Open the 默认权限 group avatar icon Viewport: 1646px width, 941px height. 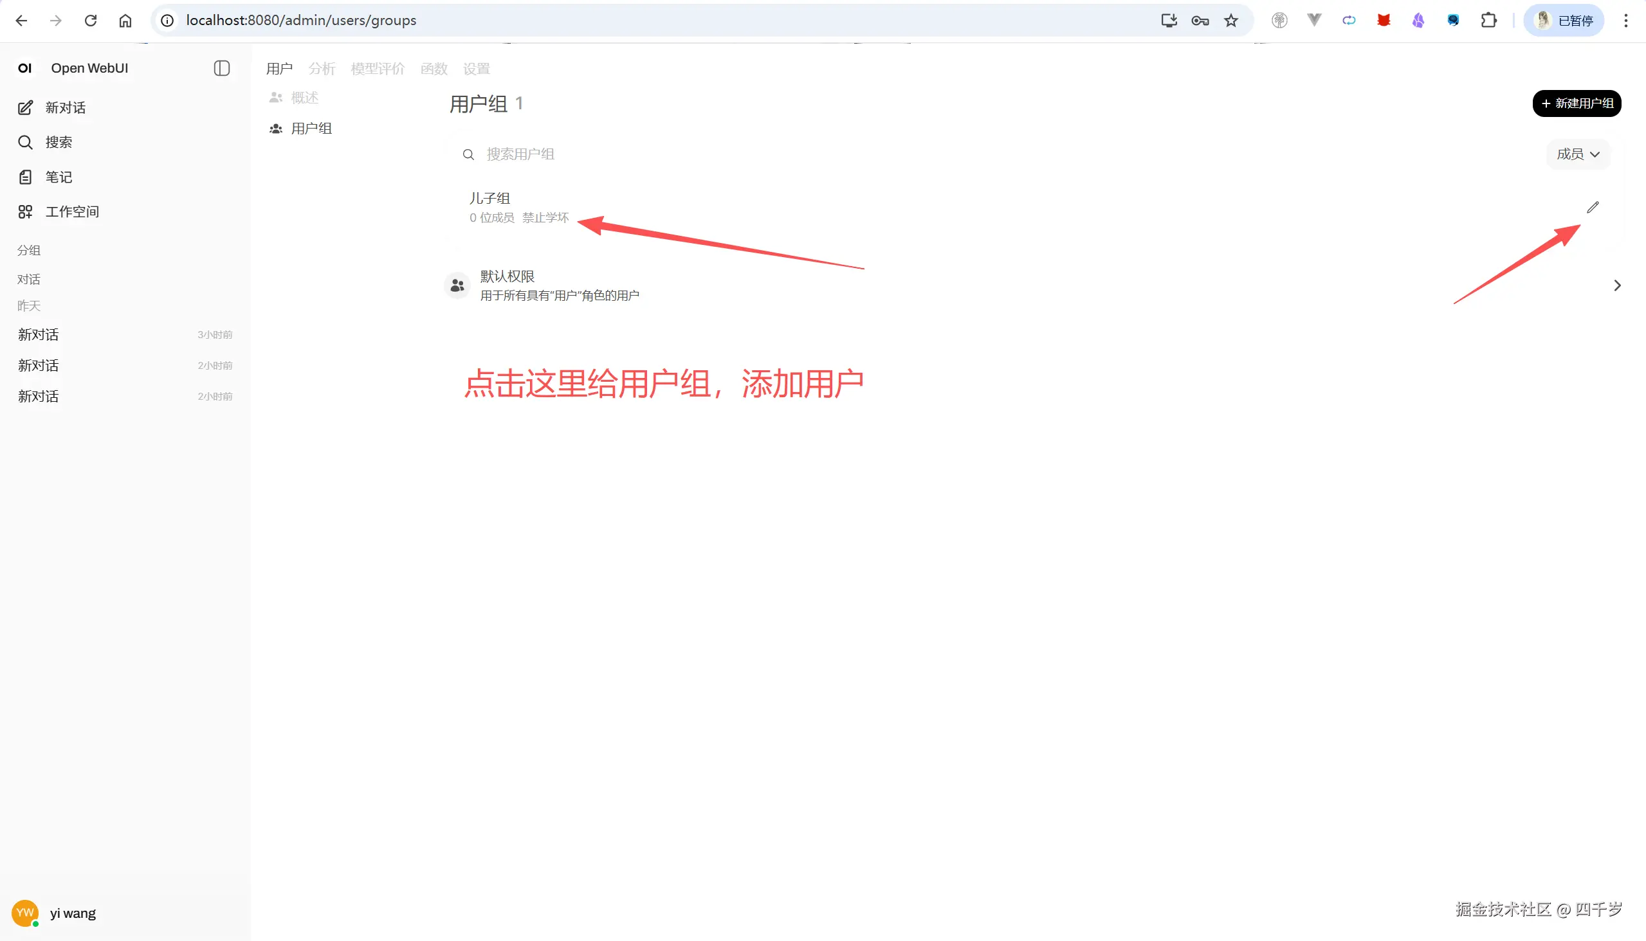(x=457, y=285)
